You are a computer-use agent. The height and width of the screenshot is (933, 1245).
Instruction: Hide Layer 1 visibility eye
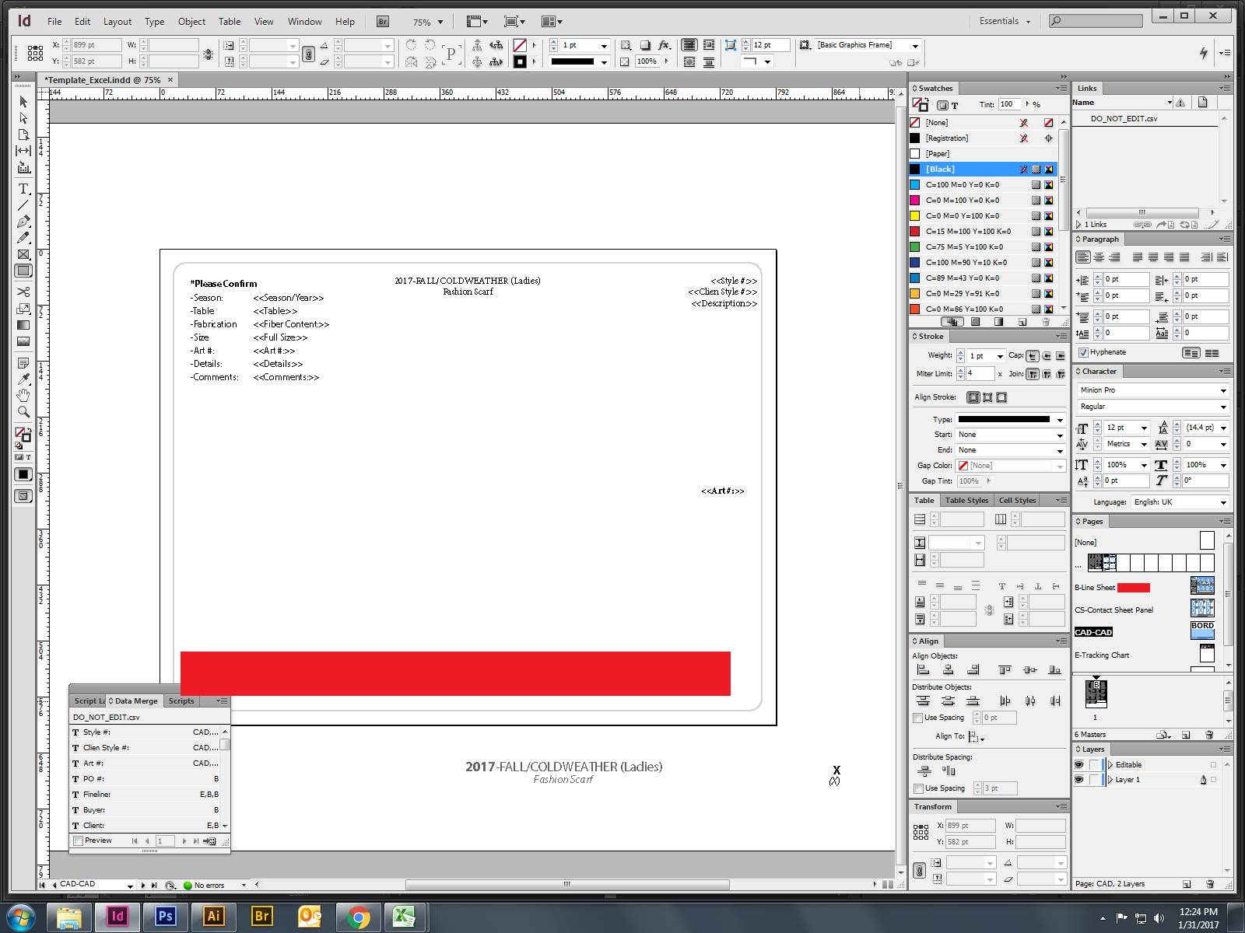pyautogui.click(x=1079, y=780)
